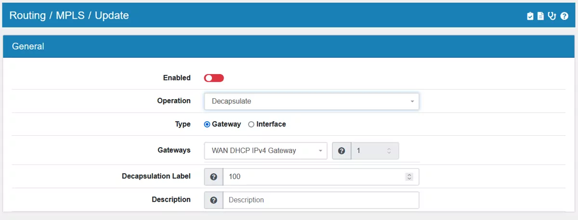Click the stethoscope diagnostics icon
Viewport: 578px width, 220px height.
552,16
